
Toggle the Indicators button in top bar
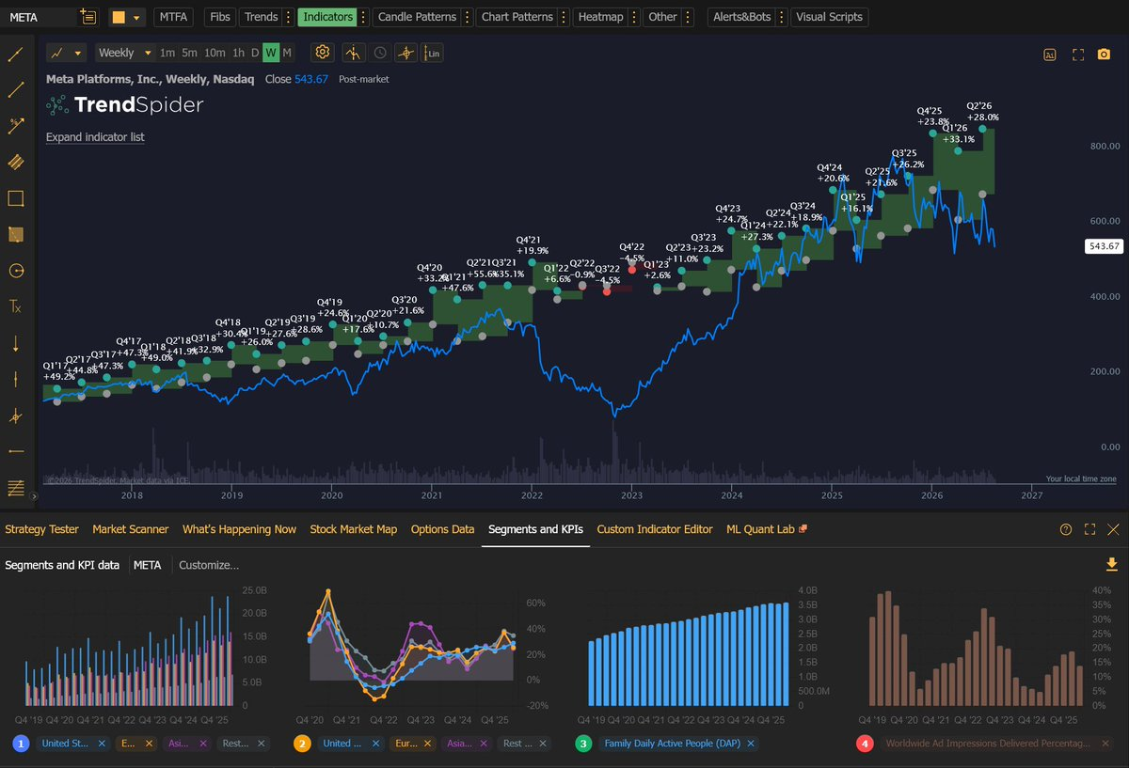[327, 17]
